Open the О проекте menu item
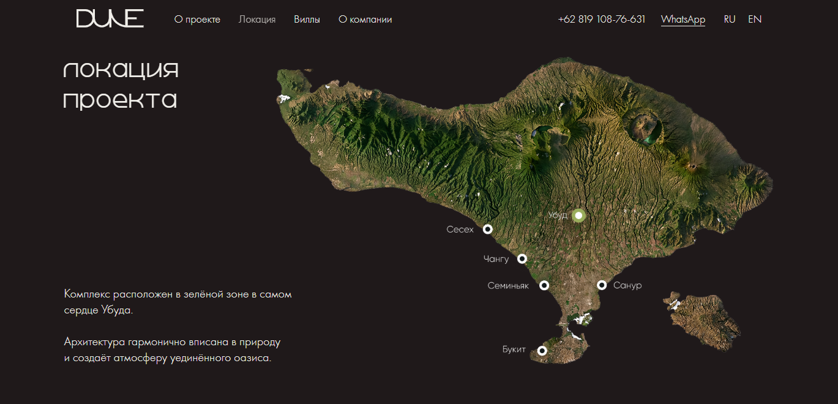 click(197, 20)
